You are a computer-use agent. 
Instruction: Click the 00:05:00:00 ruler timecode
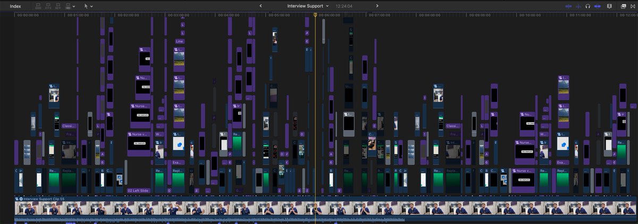click(x=279, y=15)
